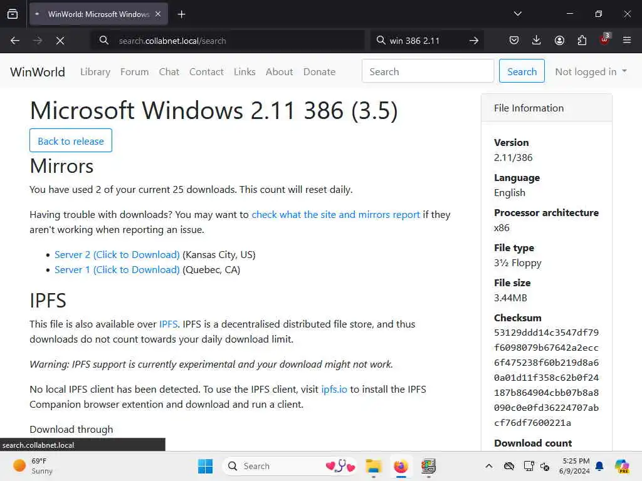Viewport: 642px width, 481px height.
Task: Open the Library menu item
Action: pyautogui.click(x=95, y=72)
